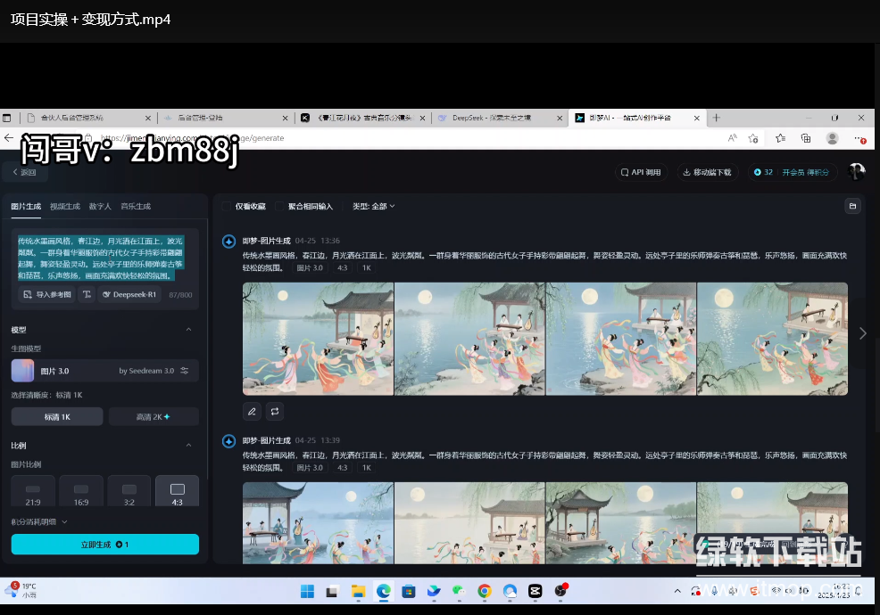This screenshot has width=880, height=615.
Task: Switch to 视频生成 tab
Action: [65, 206]
